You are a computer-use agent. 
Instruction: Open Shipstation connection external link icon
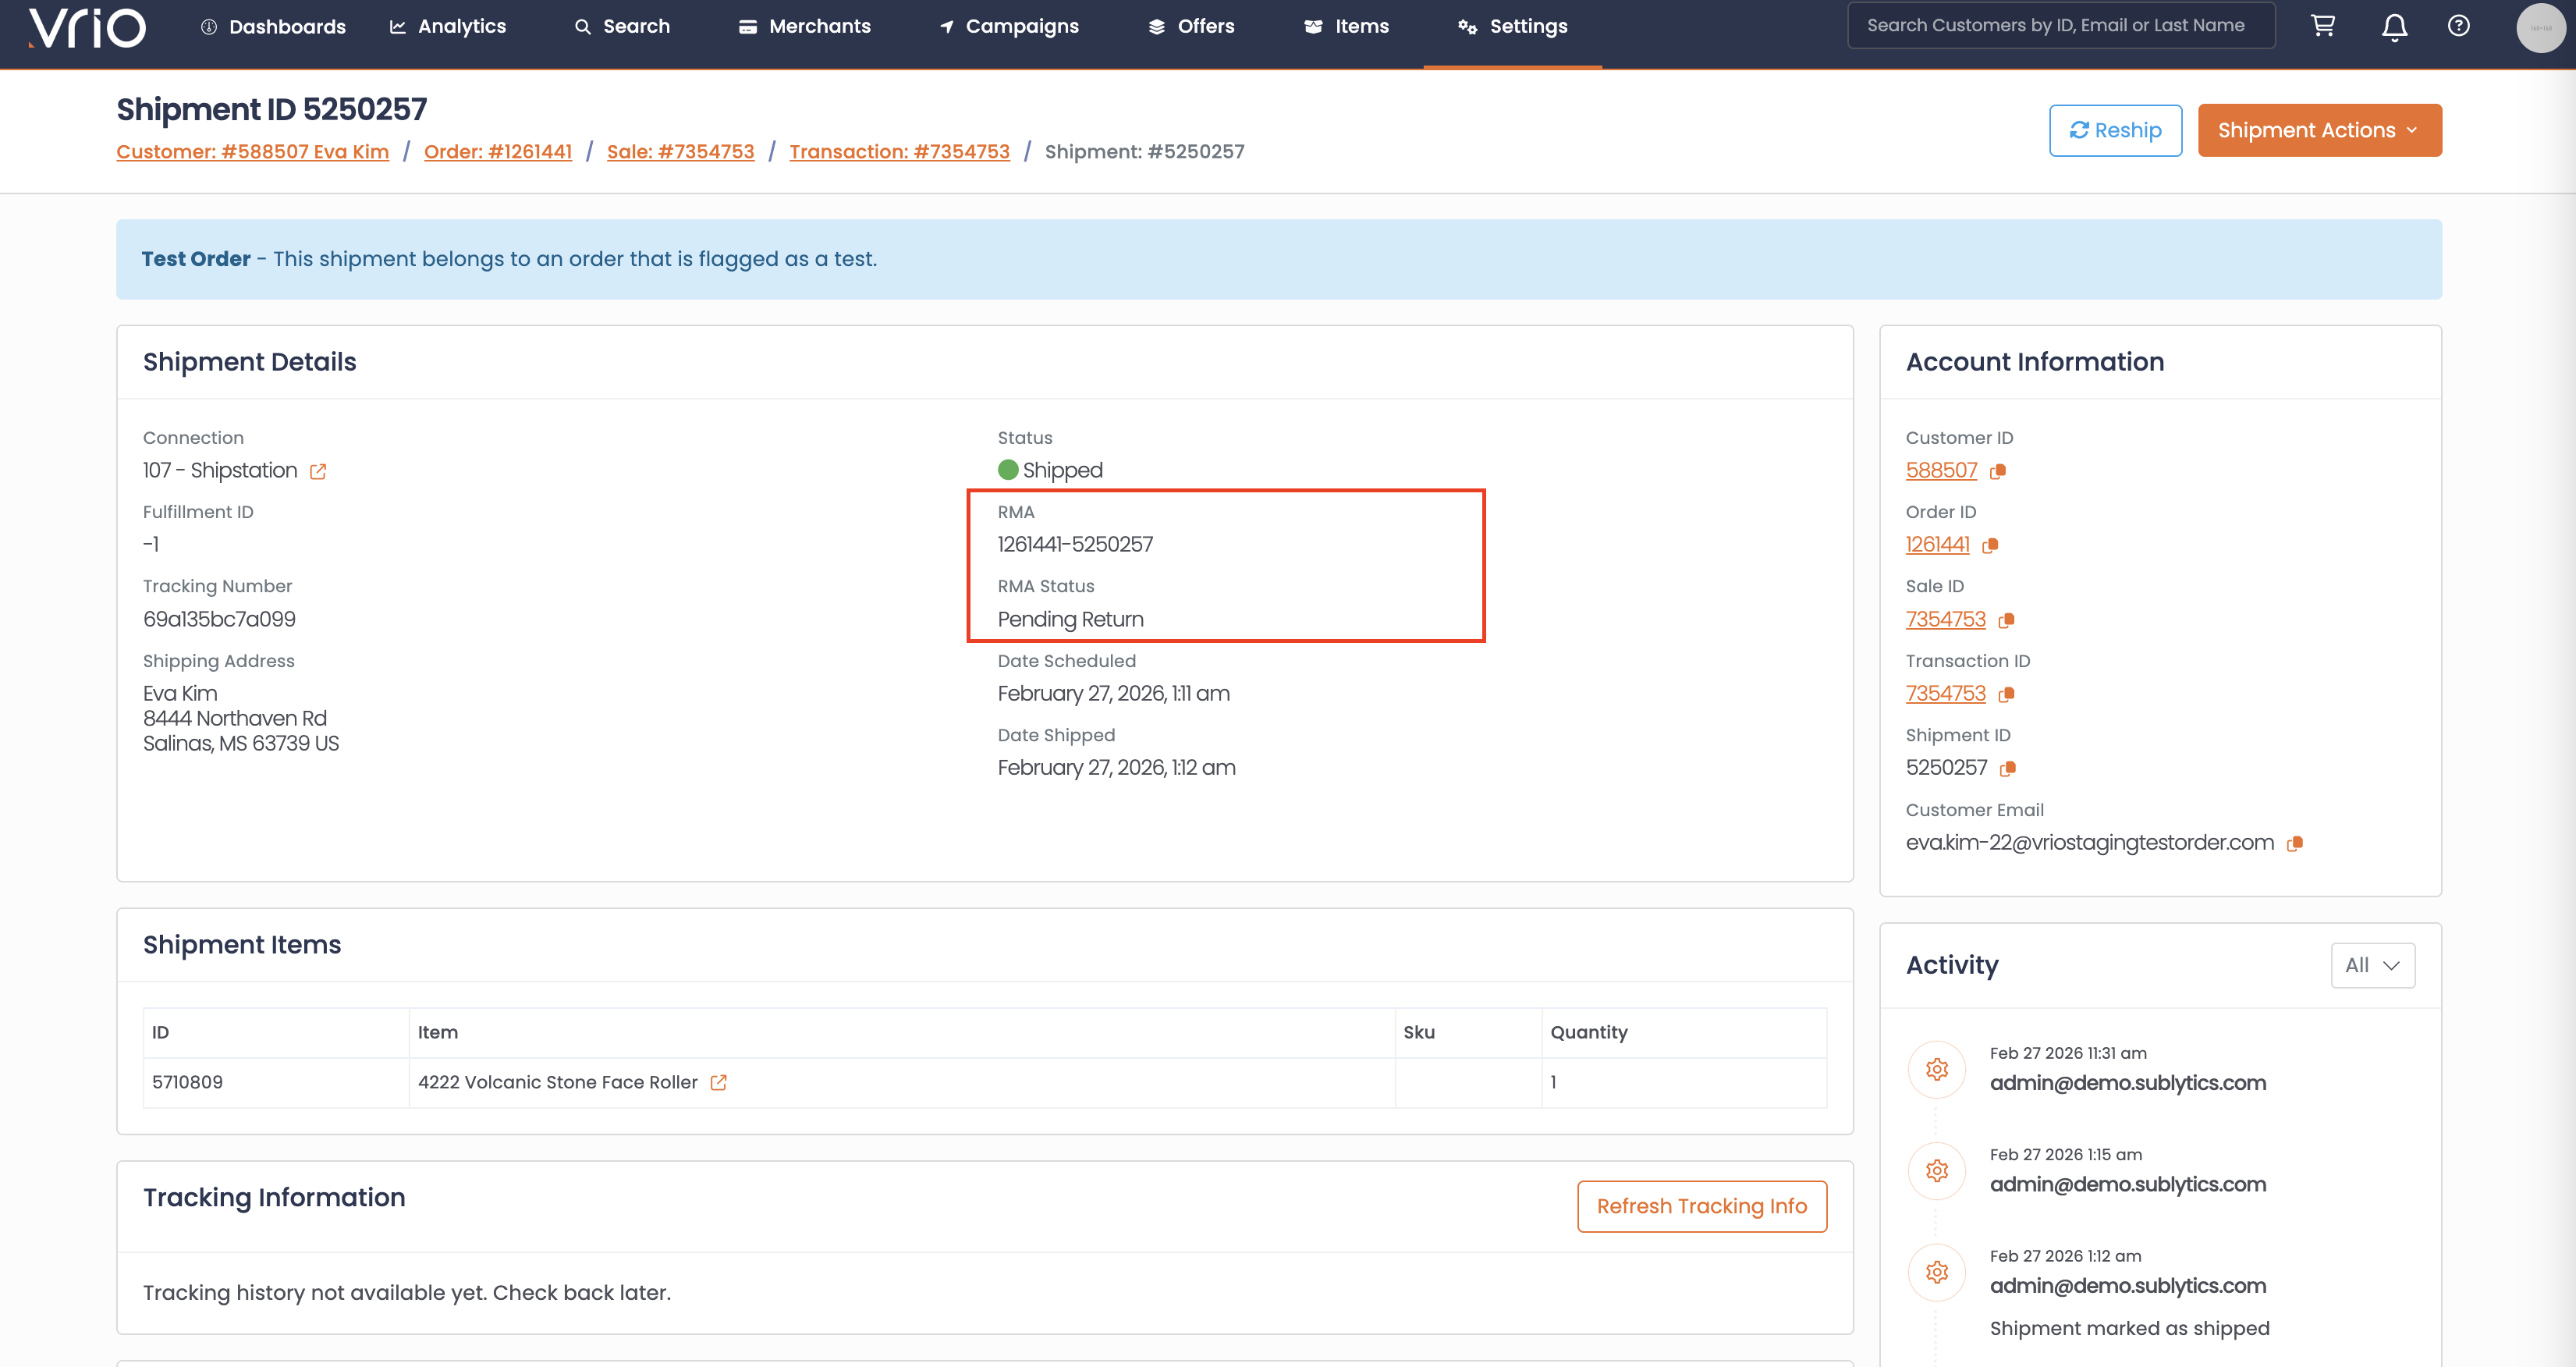318,471
